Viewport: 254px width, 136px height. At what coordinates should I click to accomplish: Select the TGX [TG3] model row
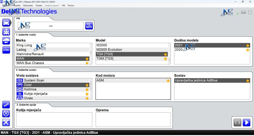(132, 54)
